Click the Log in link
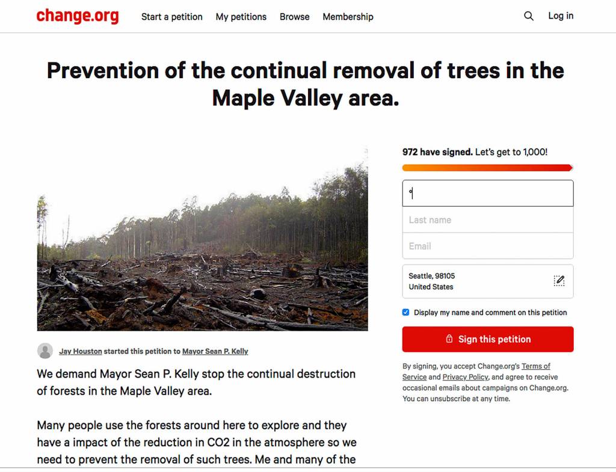616x472 pixels. tap(561, 16)
